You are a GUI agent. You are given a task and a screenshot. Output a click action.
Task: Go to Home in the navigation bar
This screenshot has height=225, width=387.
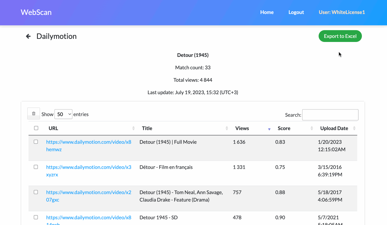[267, 12]
